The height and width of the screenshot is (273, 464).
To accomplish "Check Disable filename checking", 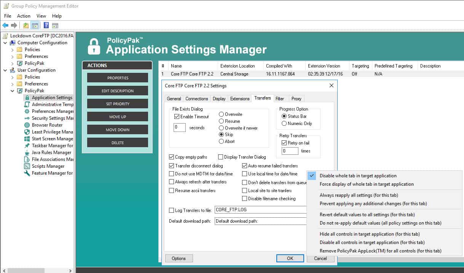I will 245,199.
